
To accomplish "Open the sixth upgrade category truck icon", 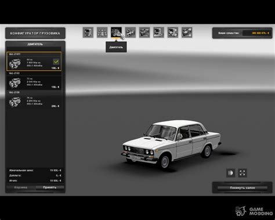I will 158,33.
